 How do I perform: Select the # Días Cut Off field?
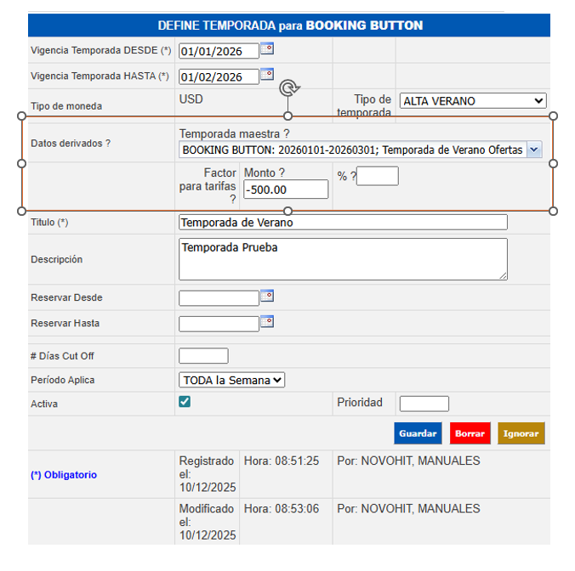pos(203,356)
